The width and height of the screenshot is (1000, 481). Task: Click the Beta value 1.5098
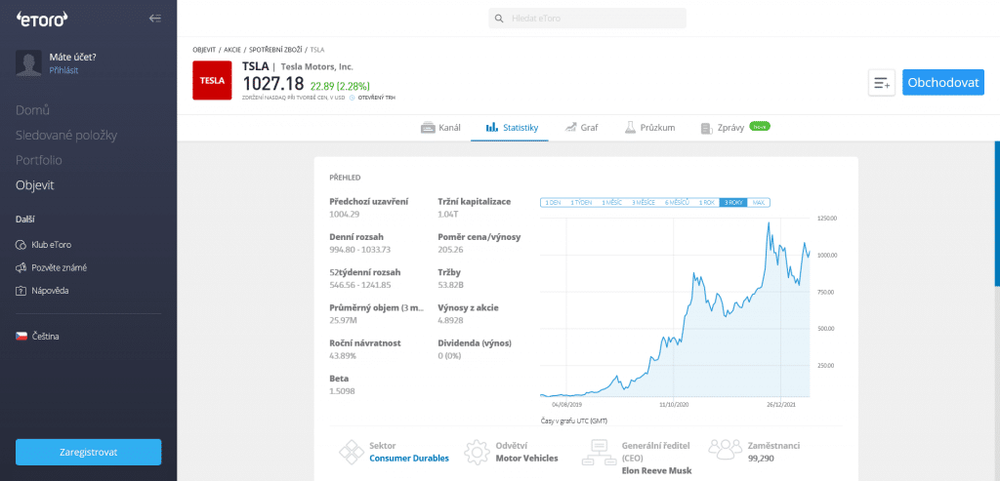pyautogui.click(x=342, y=391)
